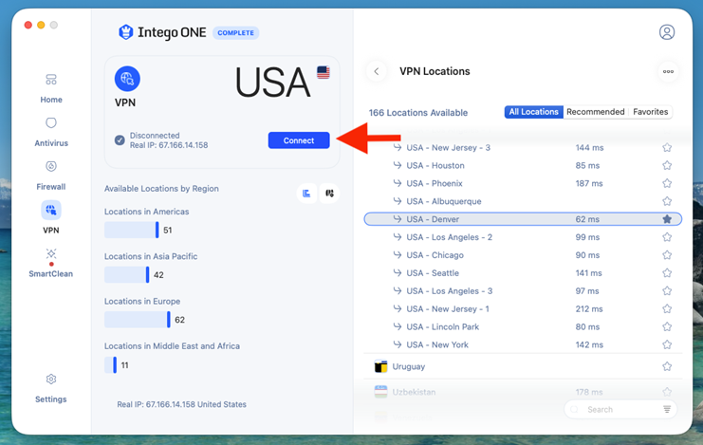Click the COMPLETE plan badge
The height and width of the screenshot is (445, 703).
[236, 33]
